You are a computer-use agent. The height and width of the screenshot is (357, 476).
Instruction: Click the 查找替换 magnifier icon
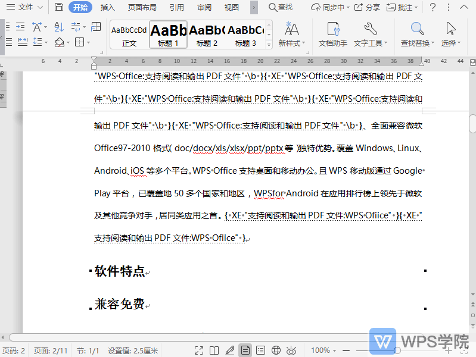pyautogui.click(x=417, y=29)
